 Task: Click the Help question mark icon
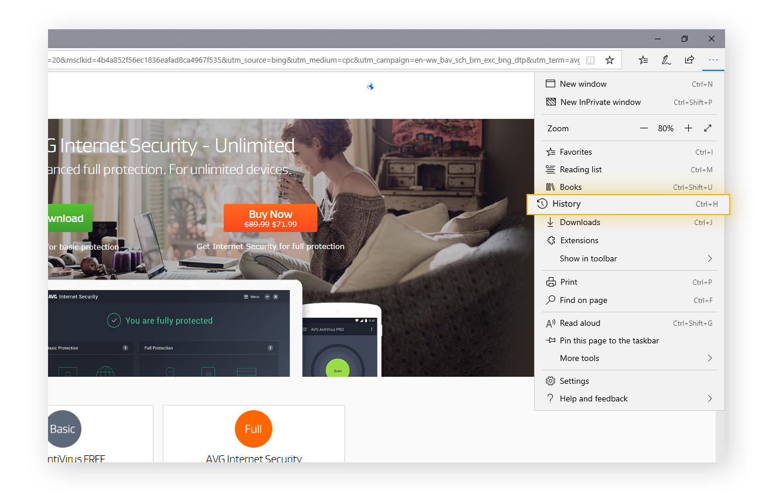[x=551, y=398]
